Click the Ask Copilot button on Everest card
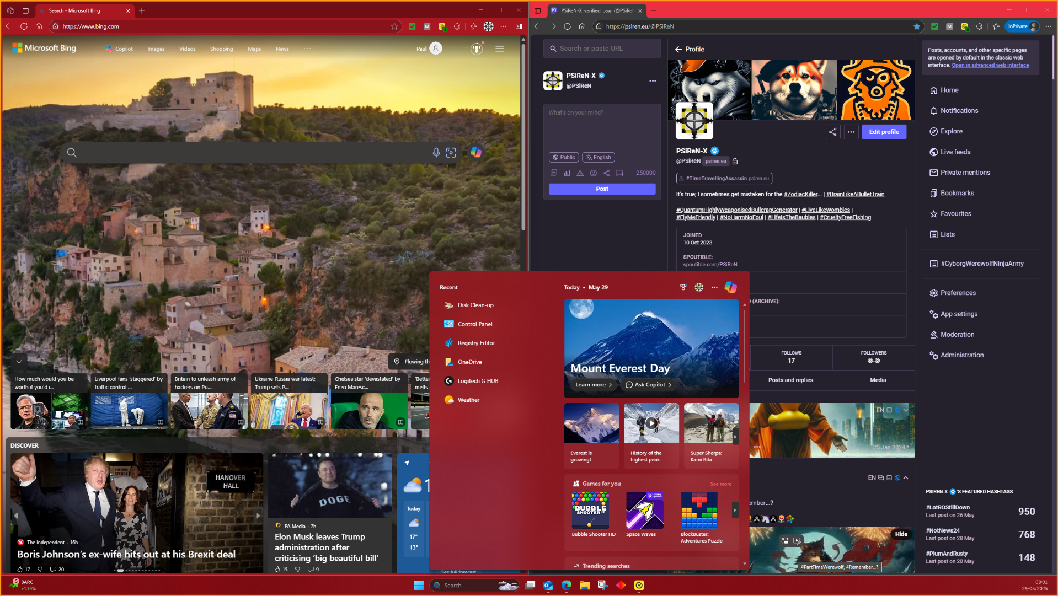The width and height of the screenshot is (1058, 596). tap(649, 385)
